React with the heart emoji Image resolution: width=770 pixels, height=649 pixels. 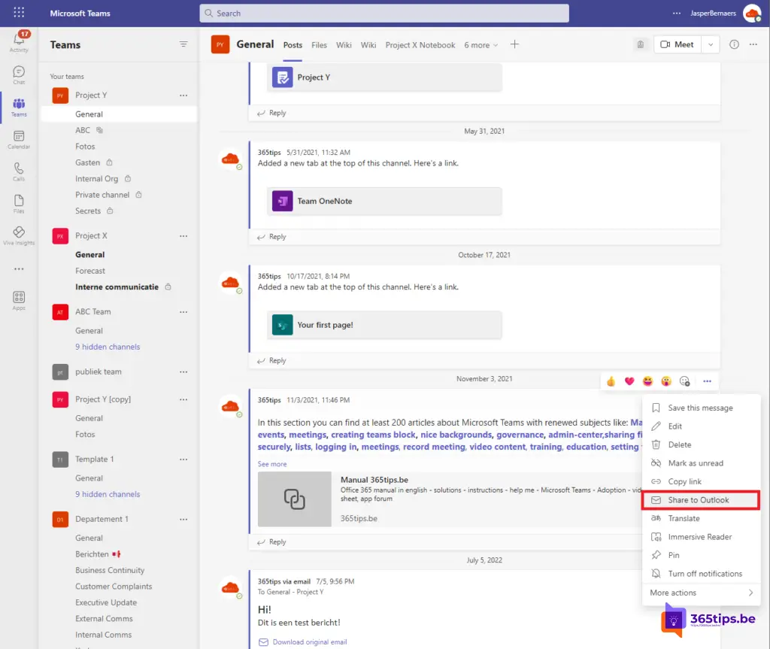click(x=629, y=381)
